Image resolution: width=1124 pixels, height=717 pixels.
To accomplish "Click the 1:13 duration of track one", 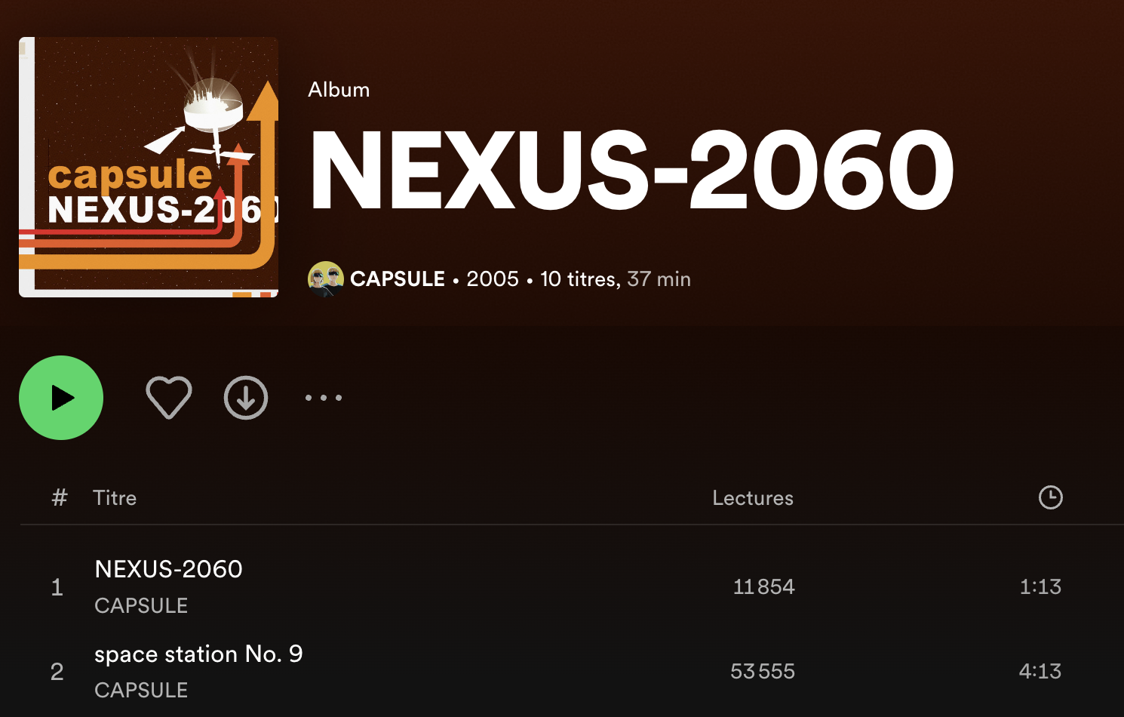I will [x=1040, y=586].
